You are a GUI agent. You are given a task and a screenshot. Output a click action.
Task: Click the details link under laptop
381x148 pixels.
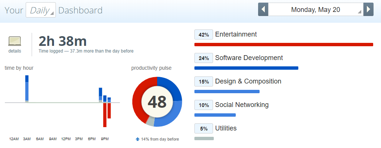[15, 51]
